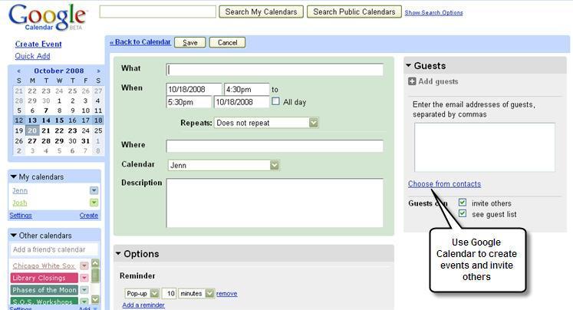573x310 pixels.
Task: Click the Cancel button
Action: pos(227,42)
